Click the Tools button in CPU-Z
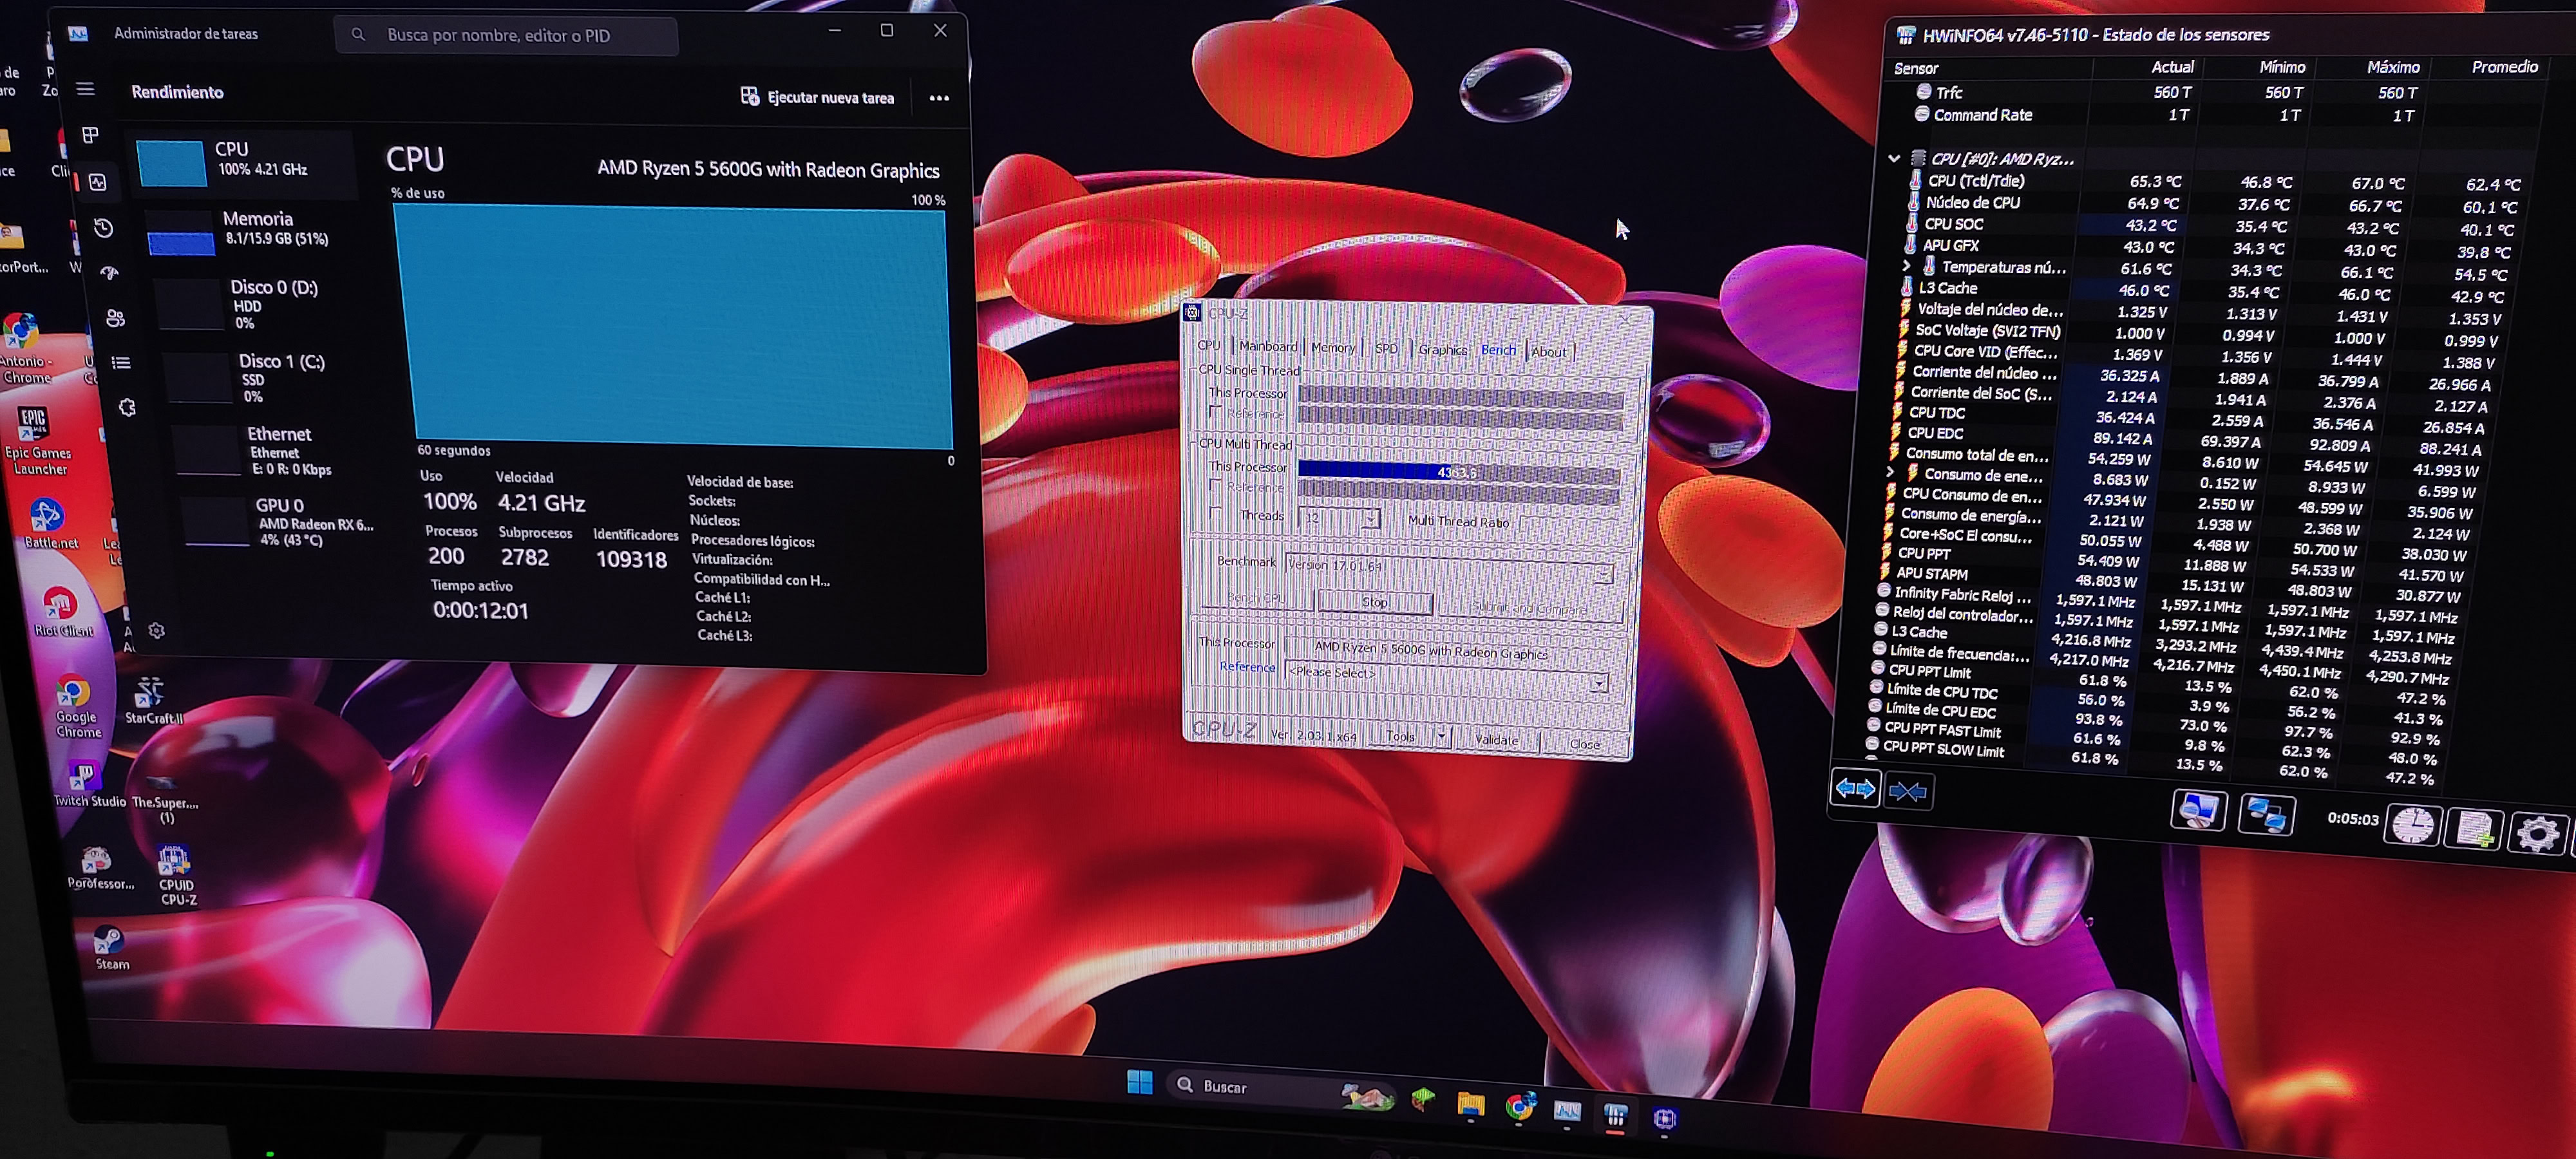Viewport: 2576px width, 1159px height. tap(1400, 736)
